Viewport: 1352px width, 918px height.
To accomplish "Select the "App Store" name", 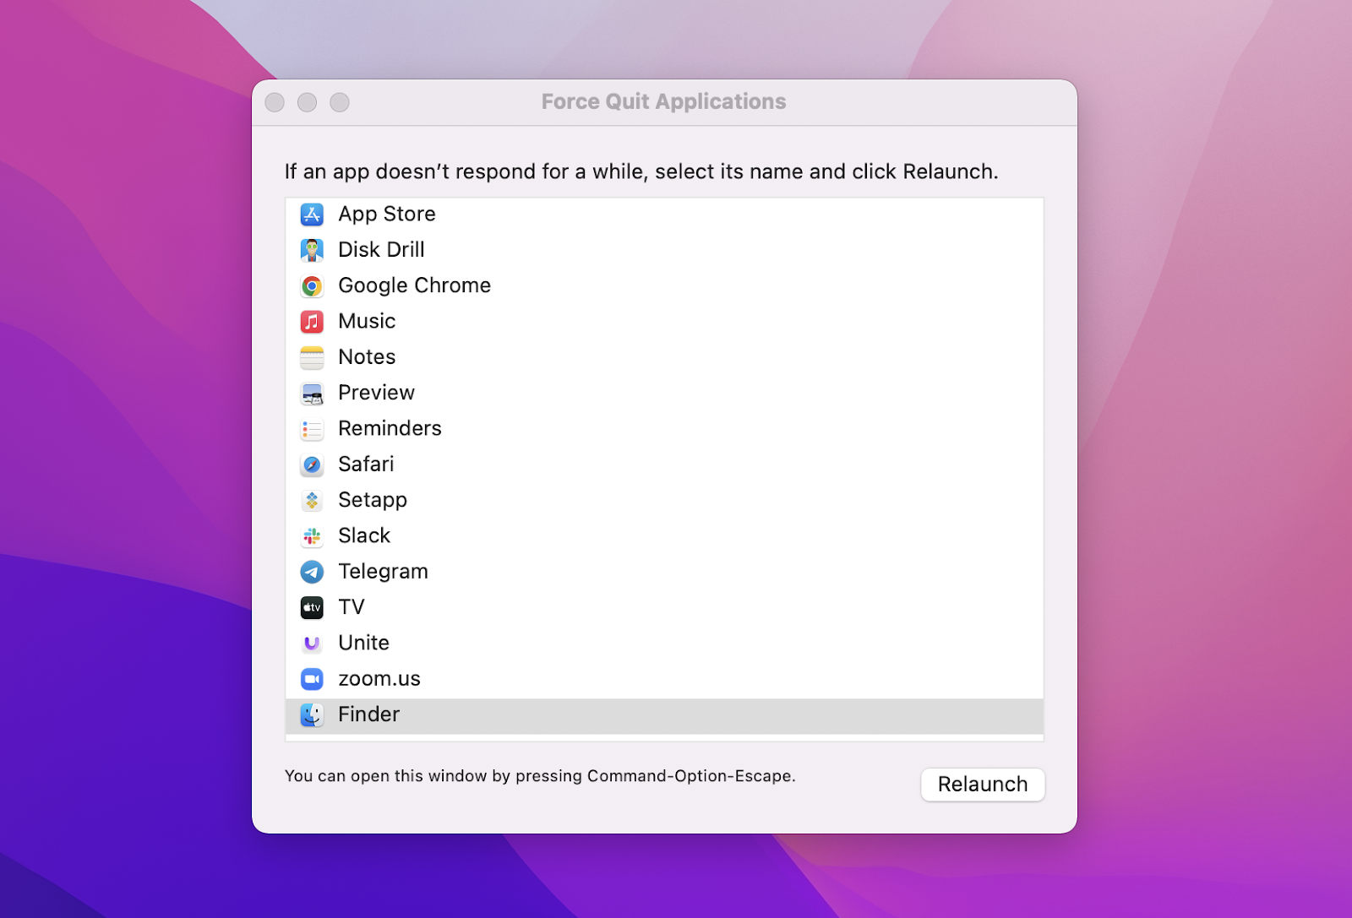I will point(387,215).
